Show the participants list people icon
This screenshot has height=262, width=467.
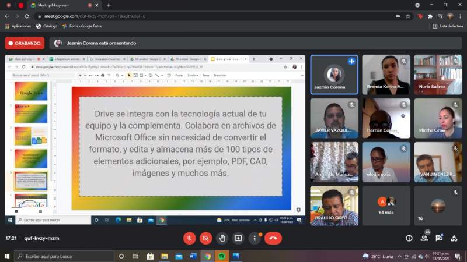[424, 238]
